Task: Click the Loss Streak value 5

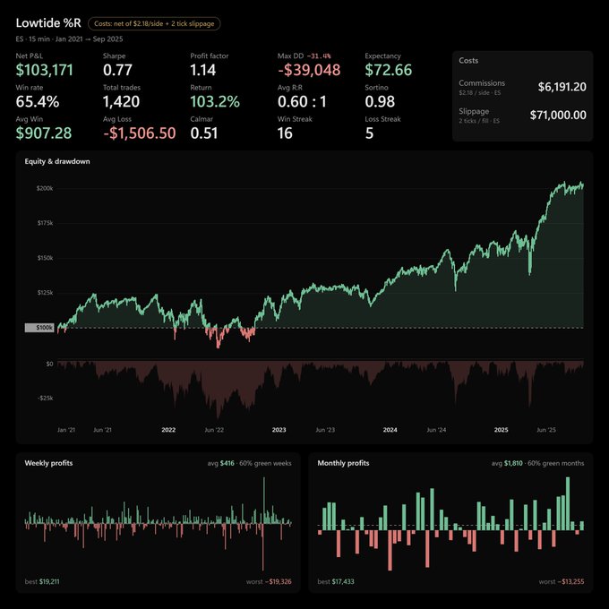Action: click(x=369, y=133)
